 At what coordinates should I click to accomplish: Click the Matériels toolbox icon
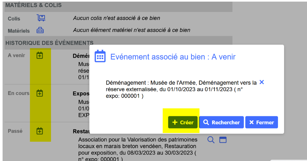click(x=40, y=30)
